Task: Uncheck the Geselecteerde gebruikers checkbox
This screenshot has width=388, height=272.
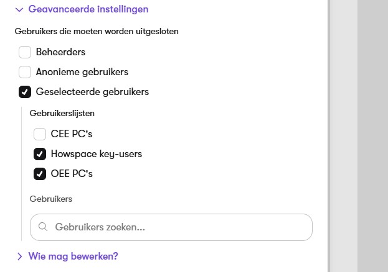Action: pyautogui.click(x=25, y=92)
